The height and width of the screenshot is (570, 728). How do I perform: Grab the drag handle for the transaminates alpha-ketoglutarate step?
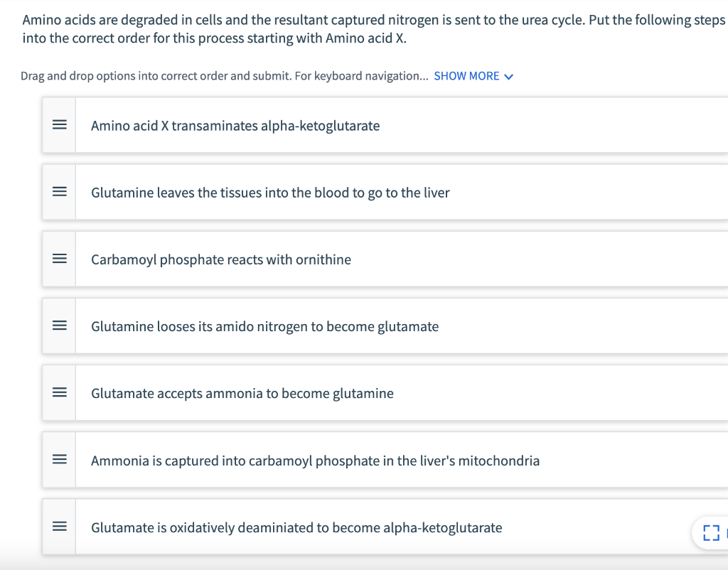click(59, 125)
